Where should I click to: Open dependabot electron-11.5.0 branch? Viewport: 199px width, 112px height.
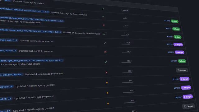[24, 10]
